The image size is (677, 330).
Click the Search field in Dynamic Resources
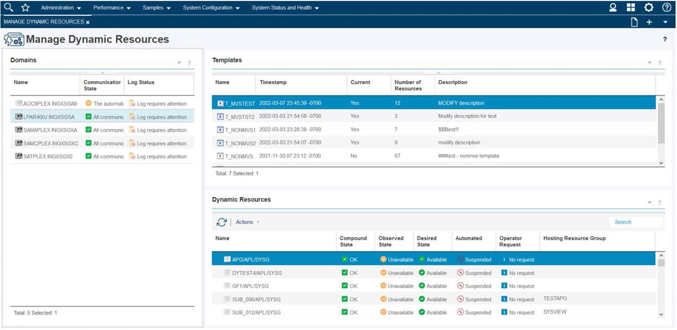636,222
